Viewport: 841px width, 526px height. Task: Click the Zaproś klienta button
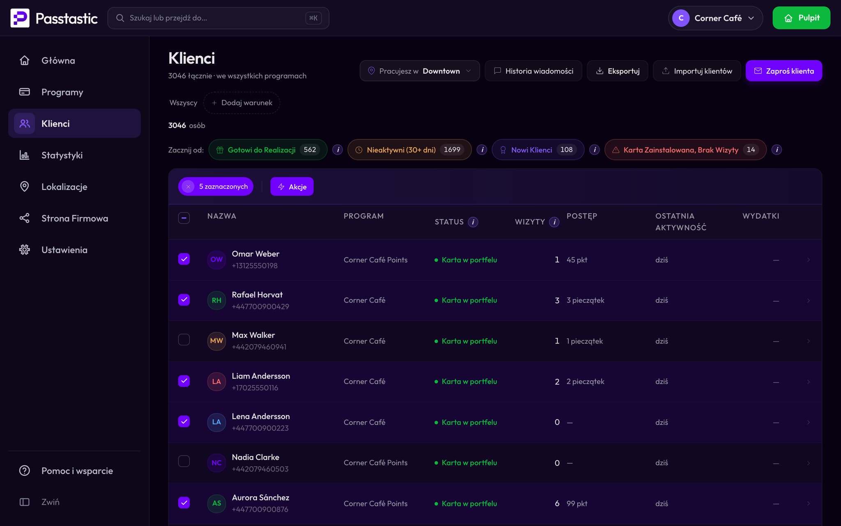click(784, 71)
